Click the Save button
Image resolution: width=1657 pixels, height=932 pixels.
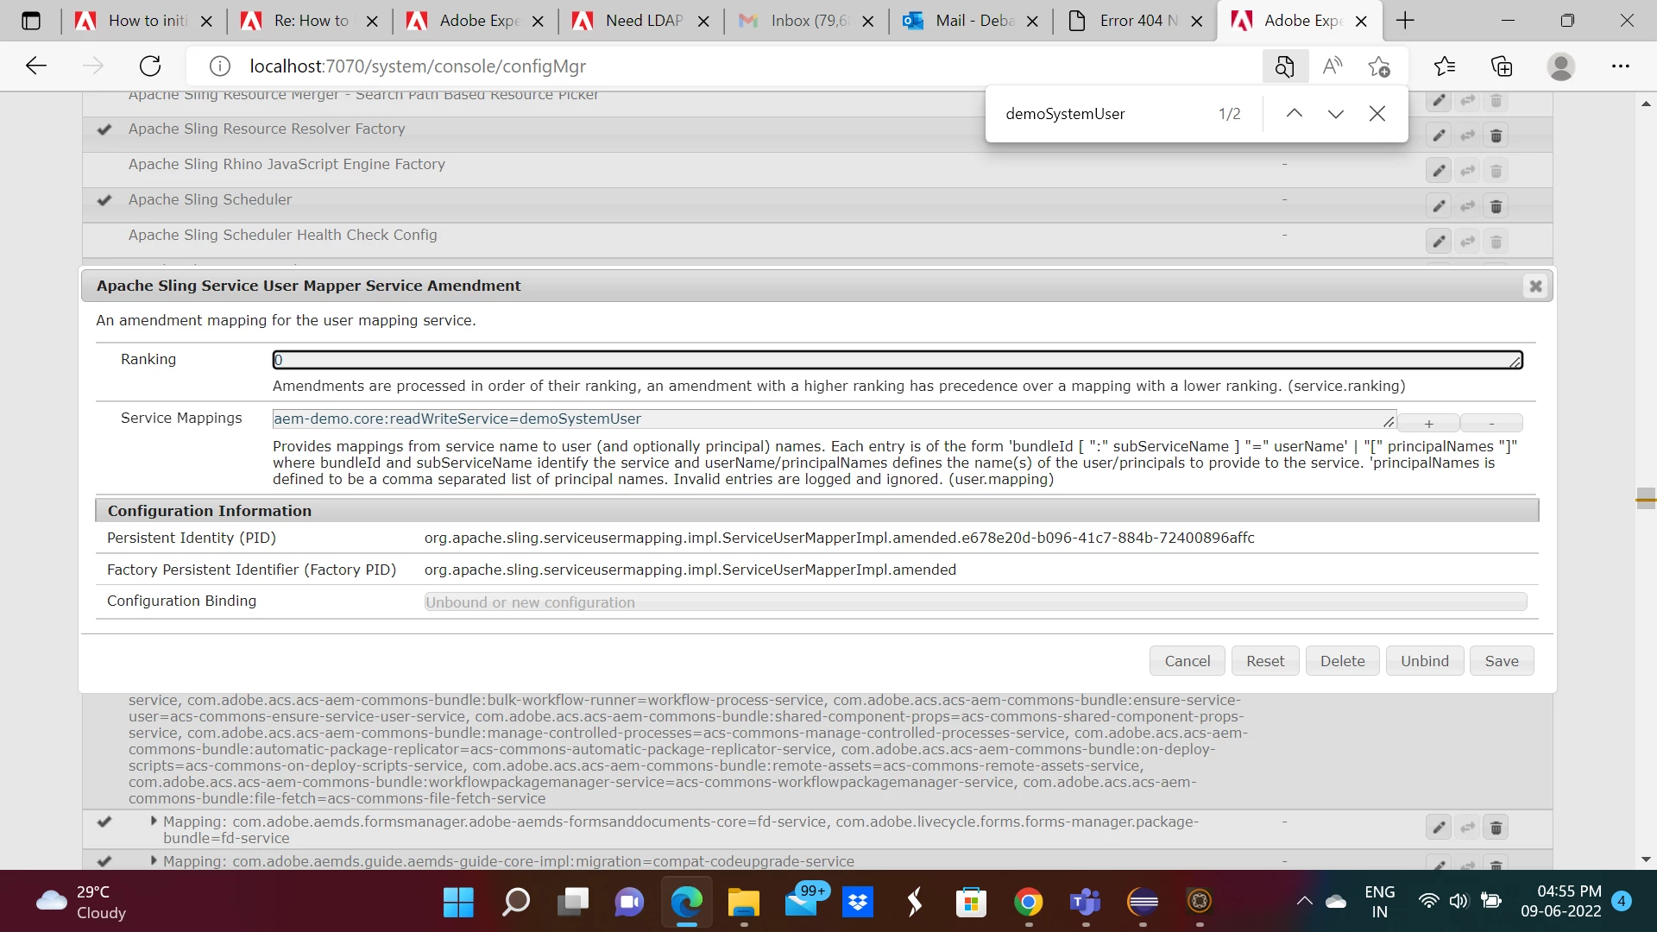click(x=1501, y=661)
